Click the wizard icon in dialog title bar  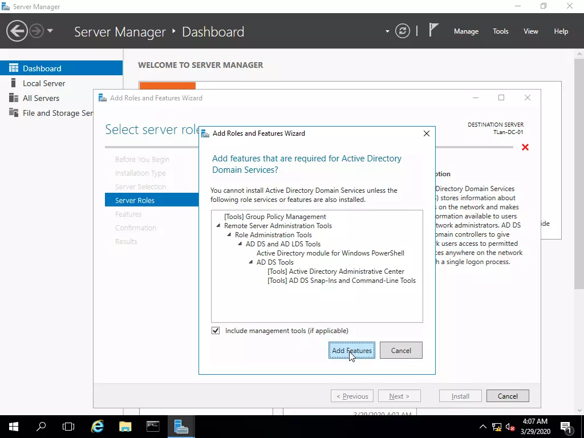[x=205, y=133]
